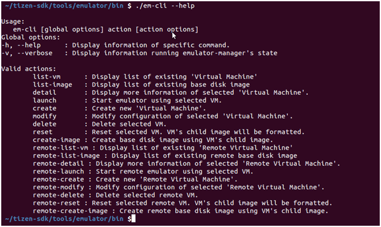Select the 'detail' action word

(x=45, y=92)
